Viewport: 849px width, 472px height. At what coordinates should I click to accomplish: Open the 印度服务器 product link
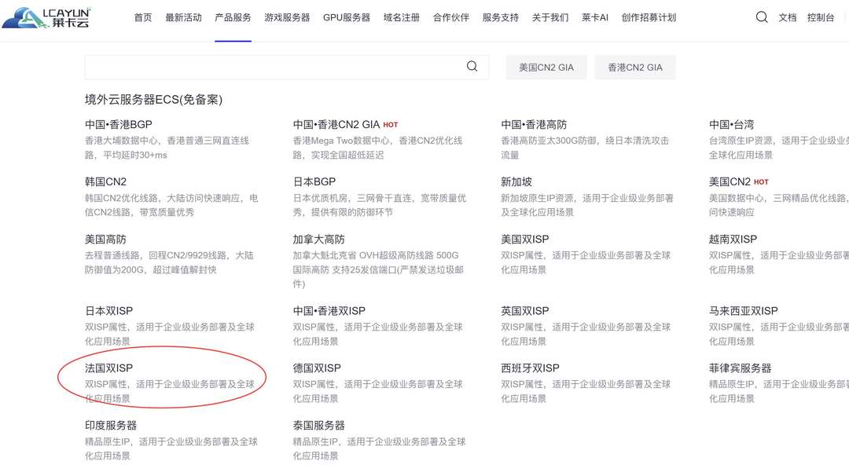(x=111, y=426)
